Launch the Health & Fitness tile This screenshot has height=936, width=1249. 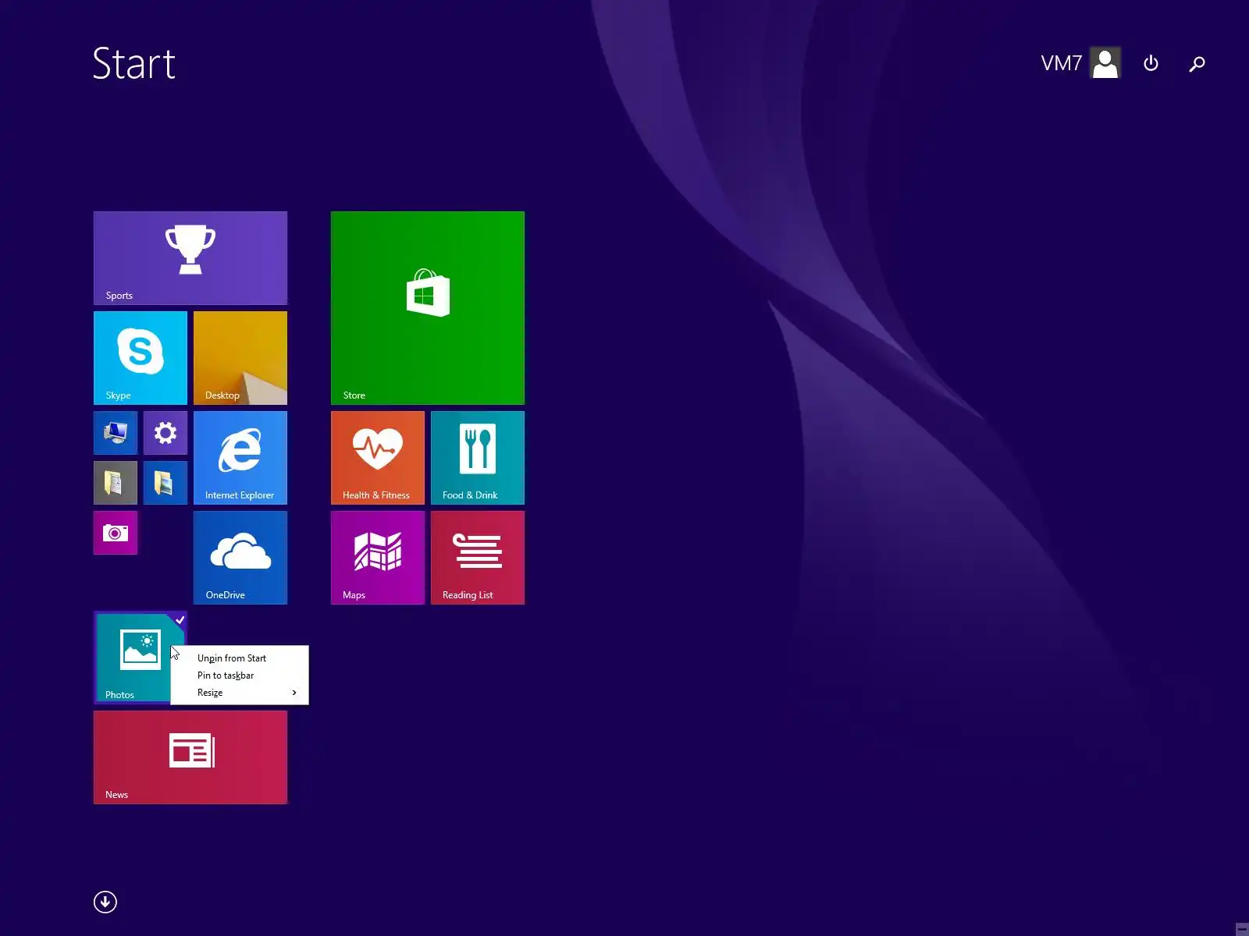point(378,457)
